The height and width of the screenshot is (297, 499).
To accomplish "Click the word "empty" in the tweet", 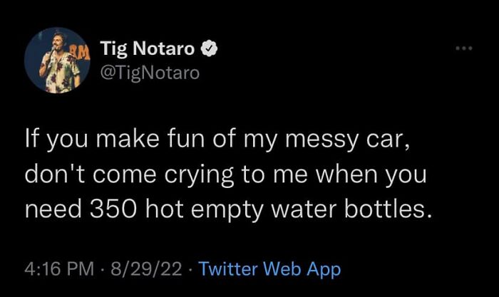I will 240,209.
